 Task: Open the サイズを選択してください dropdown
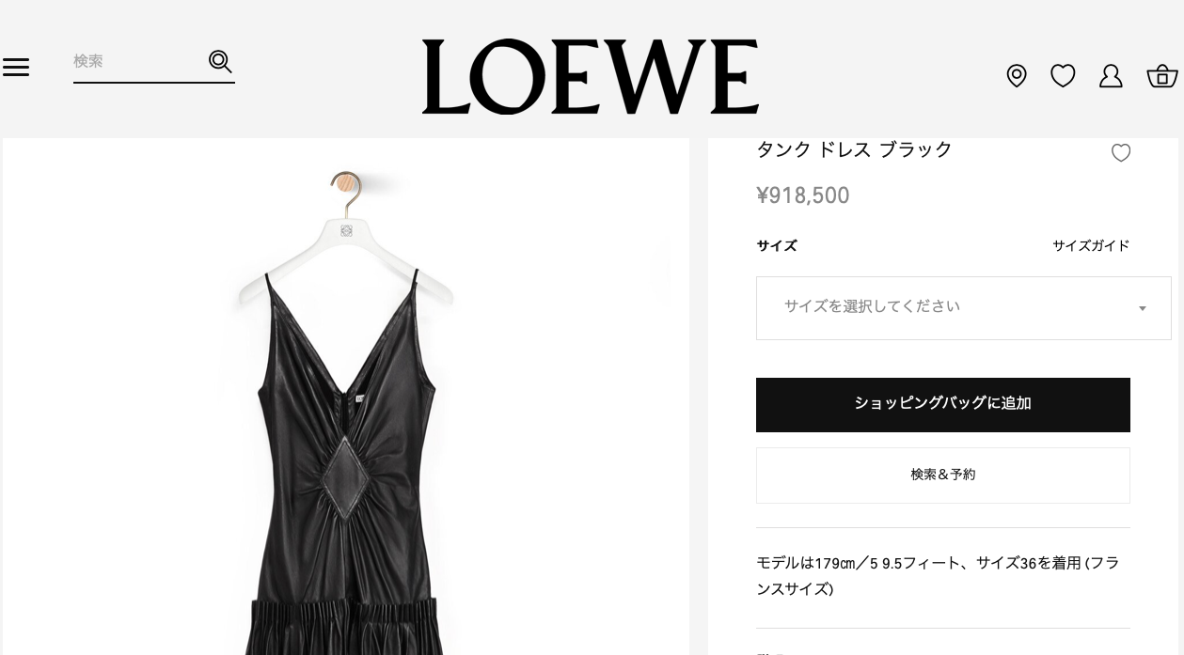pyautogui.click(x=964, y=308)
